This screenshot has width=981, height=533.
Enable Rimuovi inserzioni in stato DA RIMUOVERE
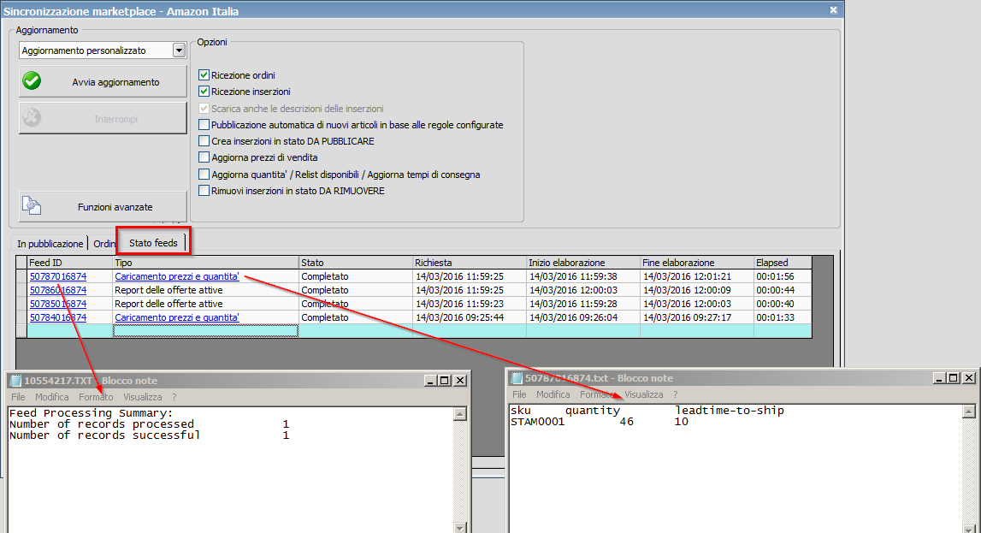204,190
